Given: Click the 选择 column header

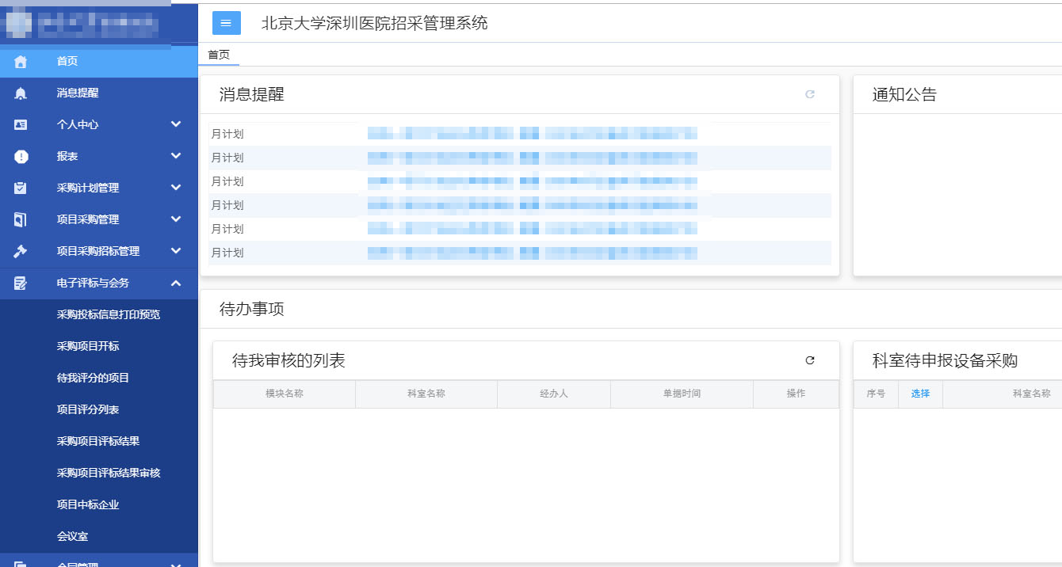Looking at the screenshot, I should 920,394.
